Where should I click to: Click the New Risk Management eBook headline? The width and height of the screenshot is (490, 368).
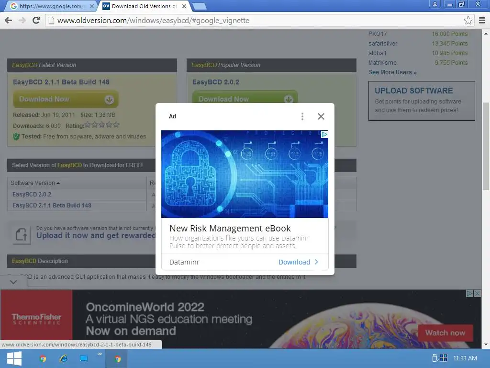230,228
